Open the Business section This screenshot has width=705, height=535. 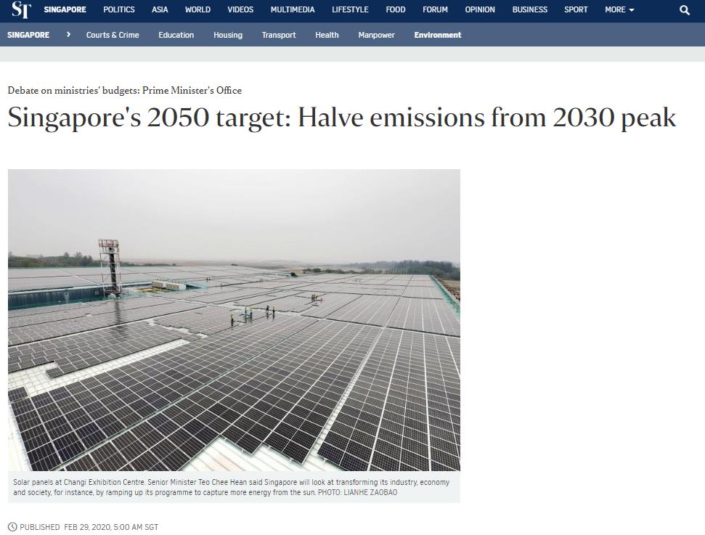[530, 10]
